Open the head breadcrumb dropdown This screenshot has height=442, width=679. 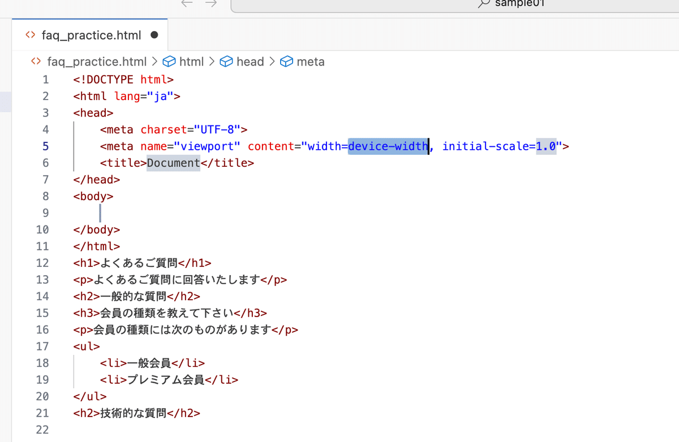250,62
